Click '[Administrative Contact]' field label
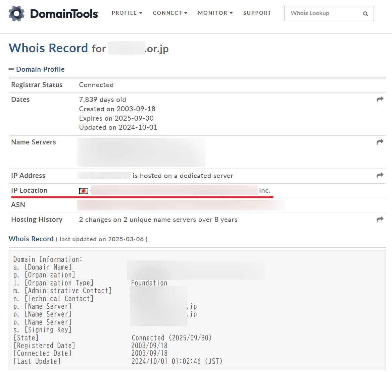The height and width of the screenshot is (372, 392). [x=68, y=291]
